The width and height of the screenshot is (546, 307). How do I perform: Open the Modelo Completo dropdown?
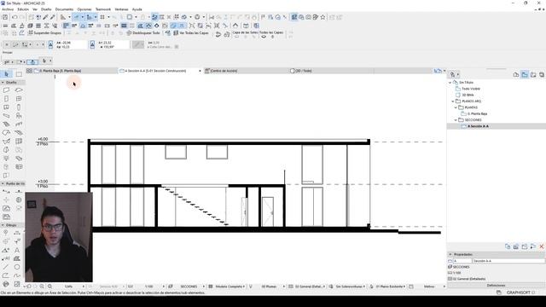click(244, 287)
